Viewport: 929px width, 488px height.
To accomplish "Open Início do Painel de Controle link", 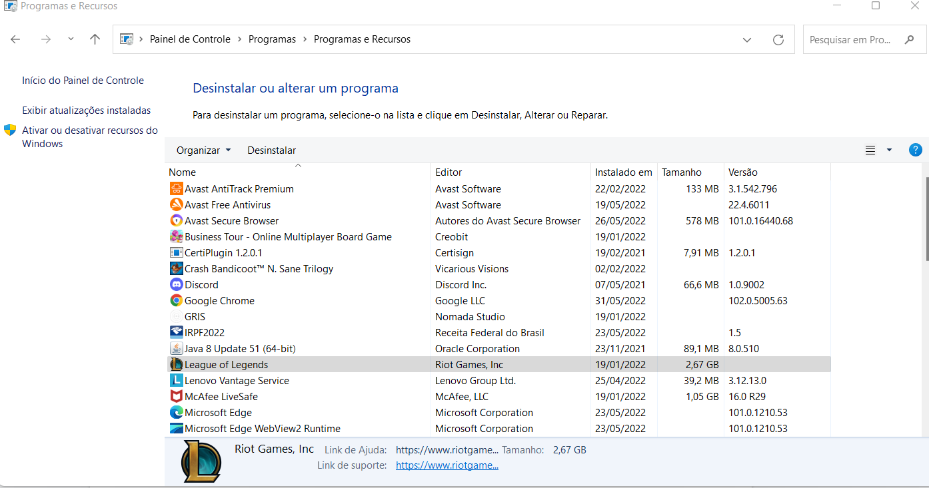I will (x=83, y=81).
